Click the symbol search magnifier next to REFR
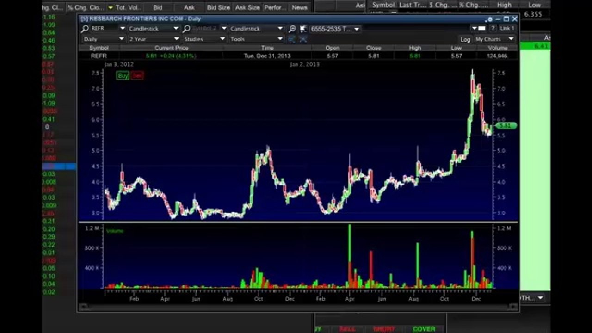The image size is (592, 333). pyautogui.click(x=85, y=29)
